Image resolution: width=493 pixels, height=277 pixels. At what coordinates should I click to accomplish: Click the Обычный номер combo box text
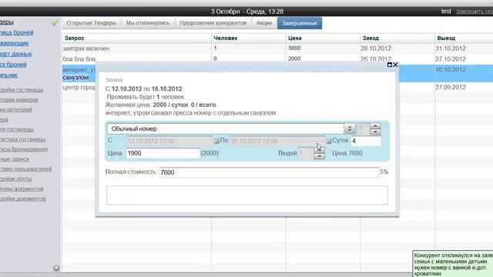pyautogui.click(x=226, y=128)
